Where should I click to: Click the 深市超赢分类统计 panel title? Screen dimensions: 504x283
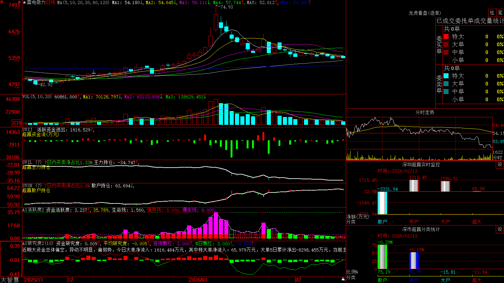coord(421,229)
